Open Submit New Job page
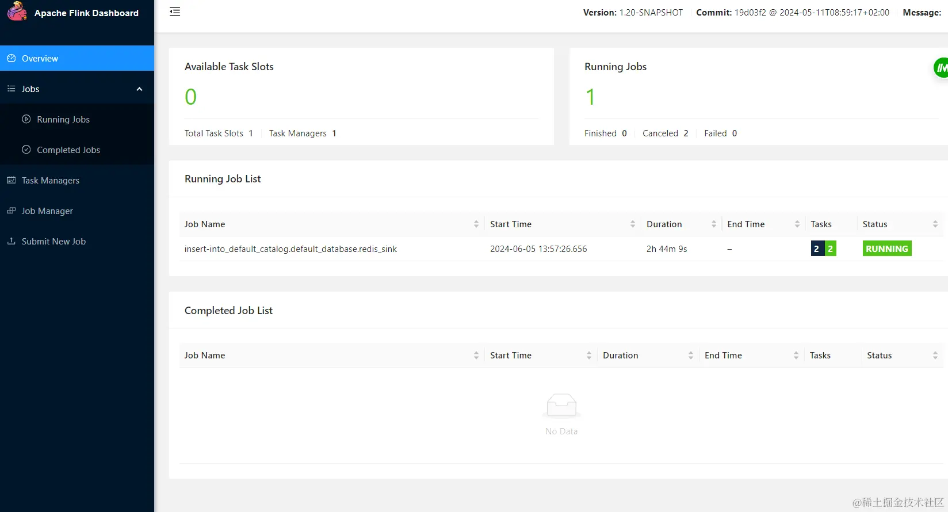948x512 pixels. 77,241
